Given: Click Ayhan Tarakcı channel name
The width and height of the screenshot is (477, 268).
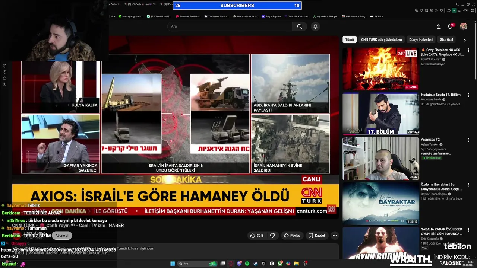Looking at the screenshot, I should 430,144.
